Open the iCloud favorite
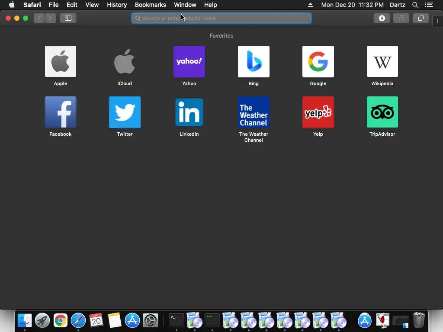This screenshot has height=332, width=443. (x=125, y=61)
